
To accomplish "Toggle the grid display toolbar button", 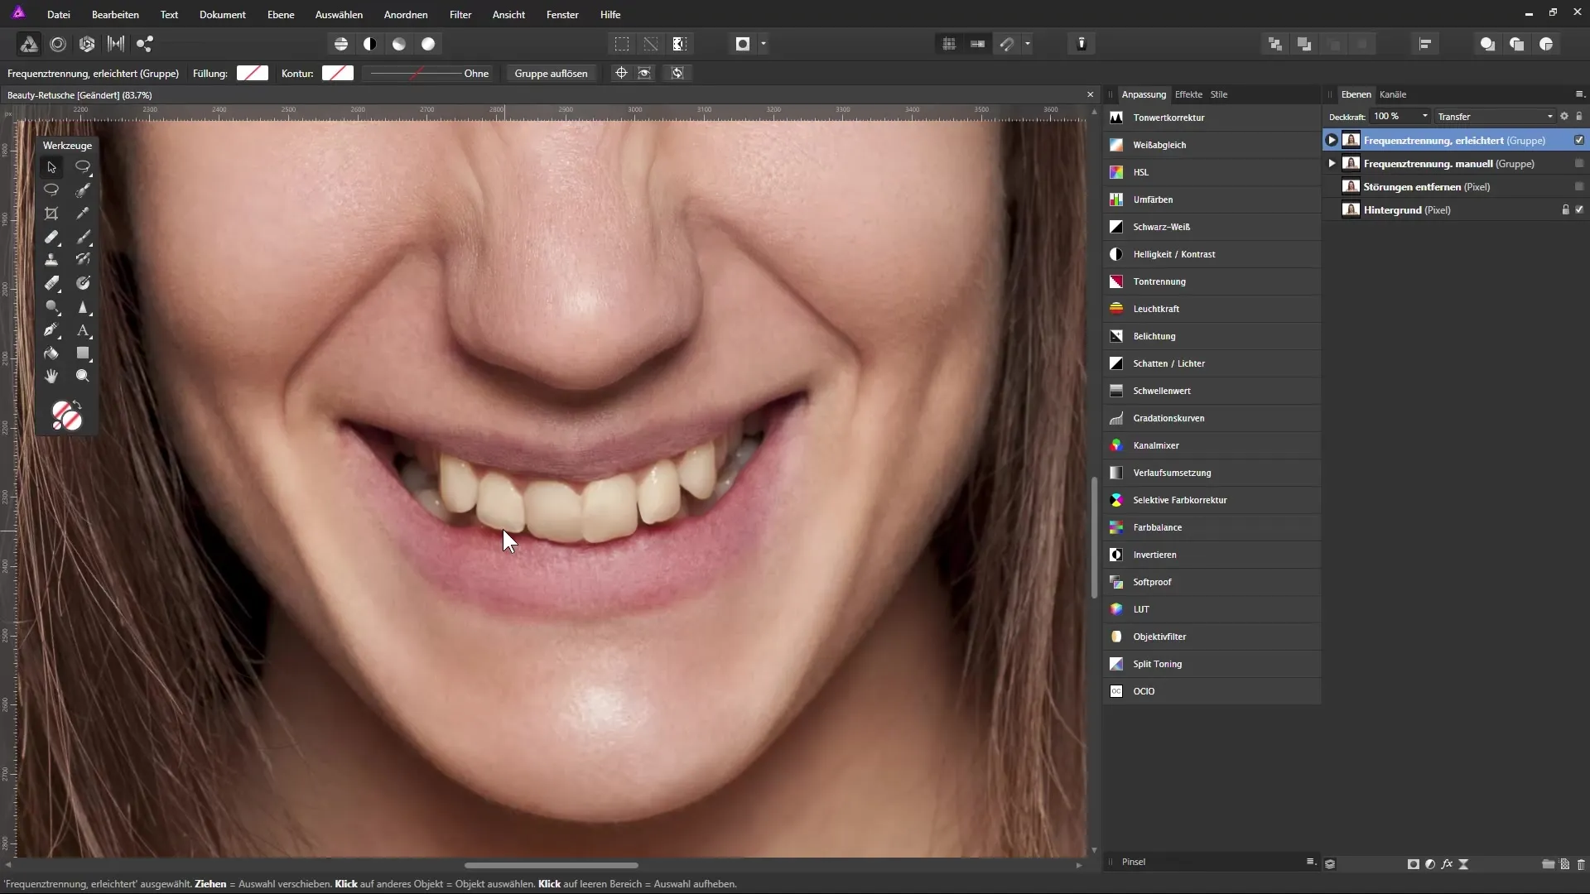I will 949,44.
